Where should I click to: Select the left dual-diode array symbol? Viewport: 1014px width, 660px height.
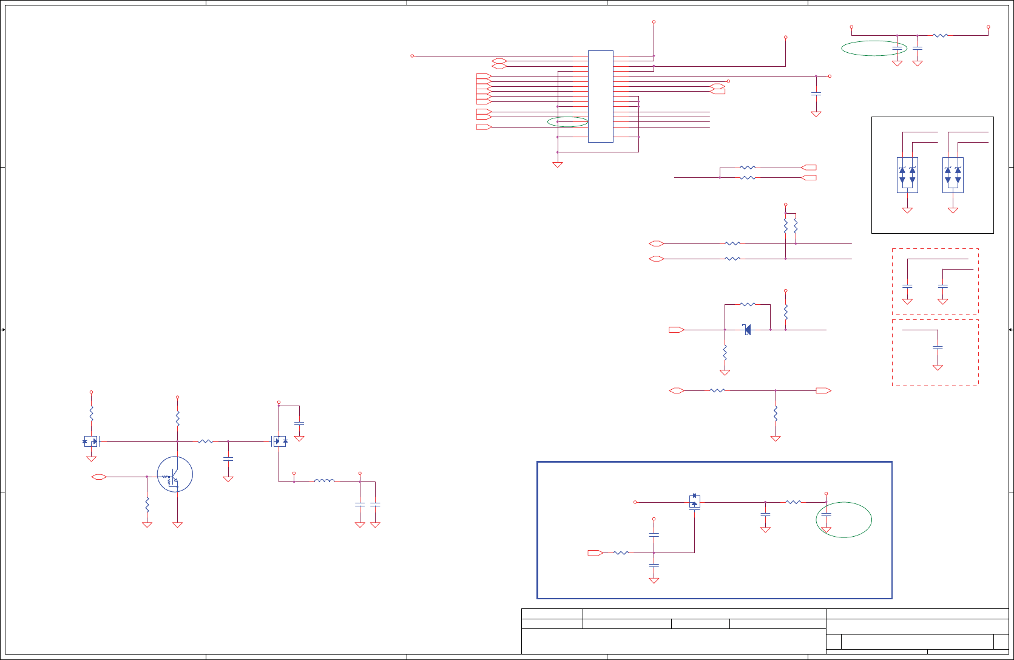[907, 175]
